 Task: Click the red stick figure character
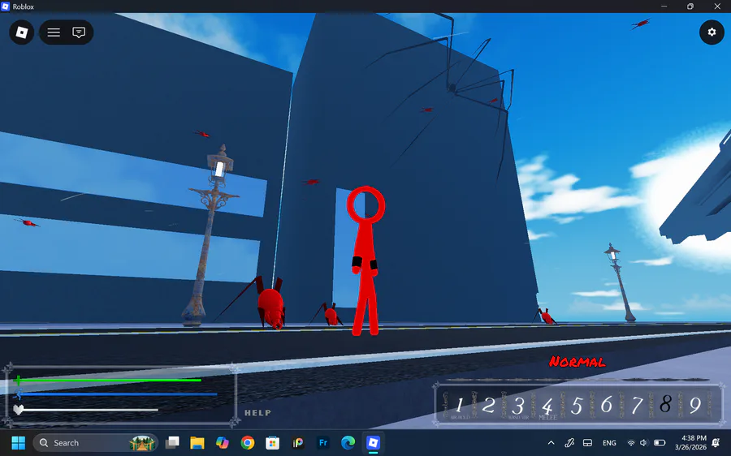pos(365,260)
